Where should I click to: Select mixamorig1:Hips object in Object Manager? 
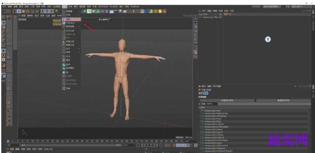210,17
